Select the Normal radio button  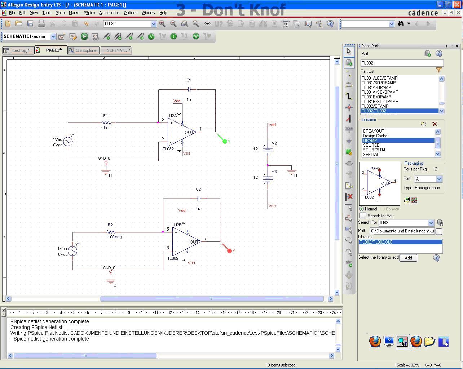pos(362,209)
